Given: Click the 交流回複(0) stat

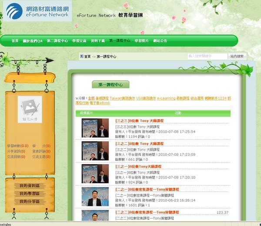Looking at the screenshot, I should point(16,157).
